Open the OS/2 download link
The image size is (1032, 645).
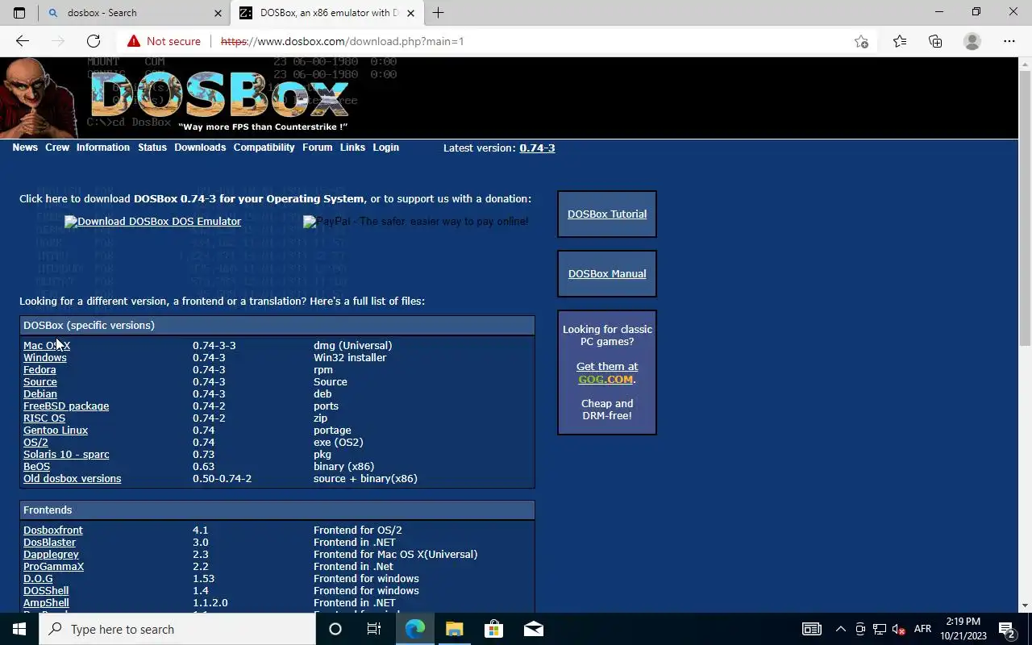coord(35,443)
